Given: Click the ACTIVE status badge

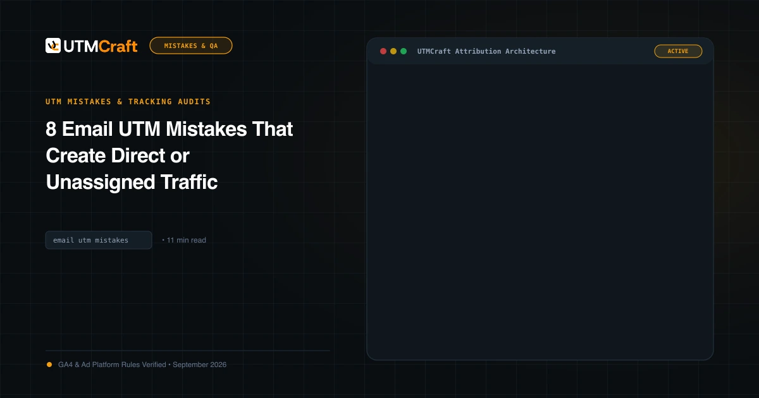Looking at the screenshot, I should pyautogui.click(x=678, y=51).
